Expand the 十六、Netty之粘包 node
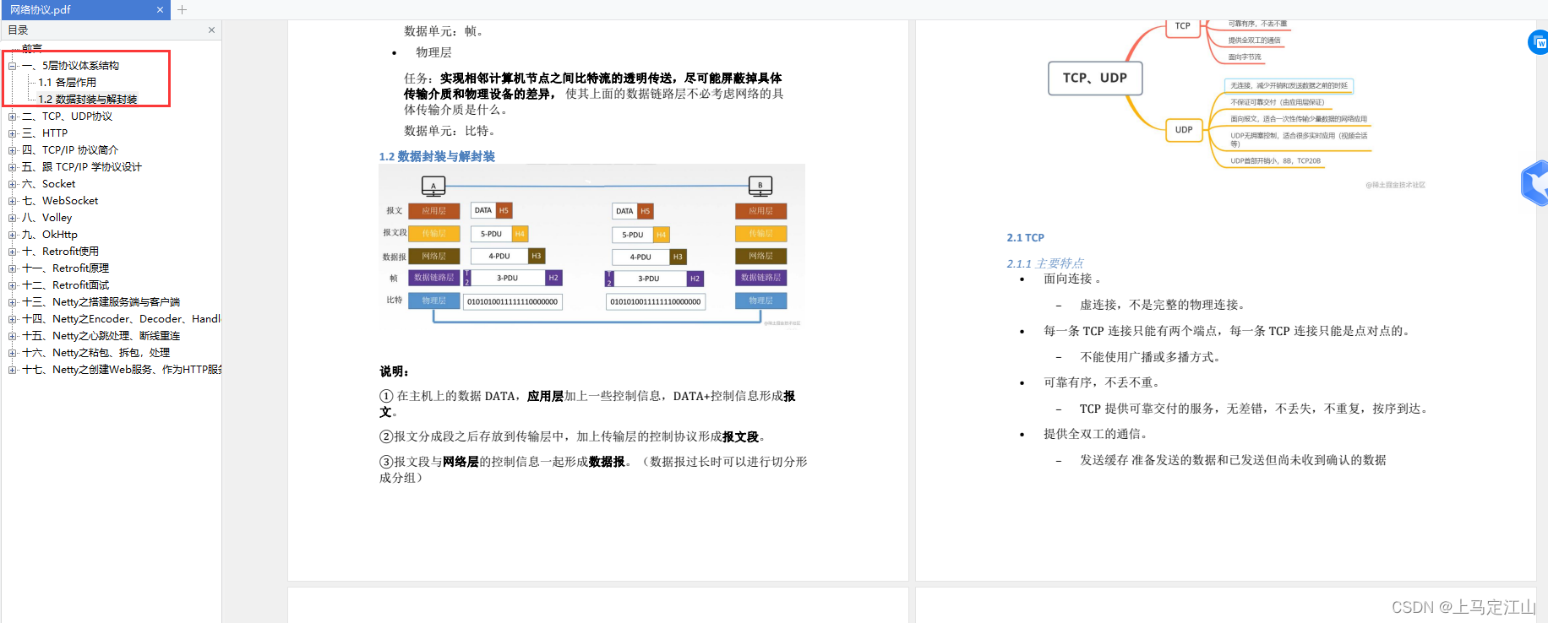The width and height of the screenshot is (1548, 623). coord(13,353)
